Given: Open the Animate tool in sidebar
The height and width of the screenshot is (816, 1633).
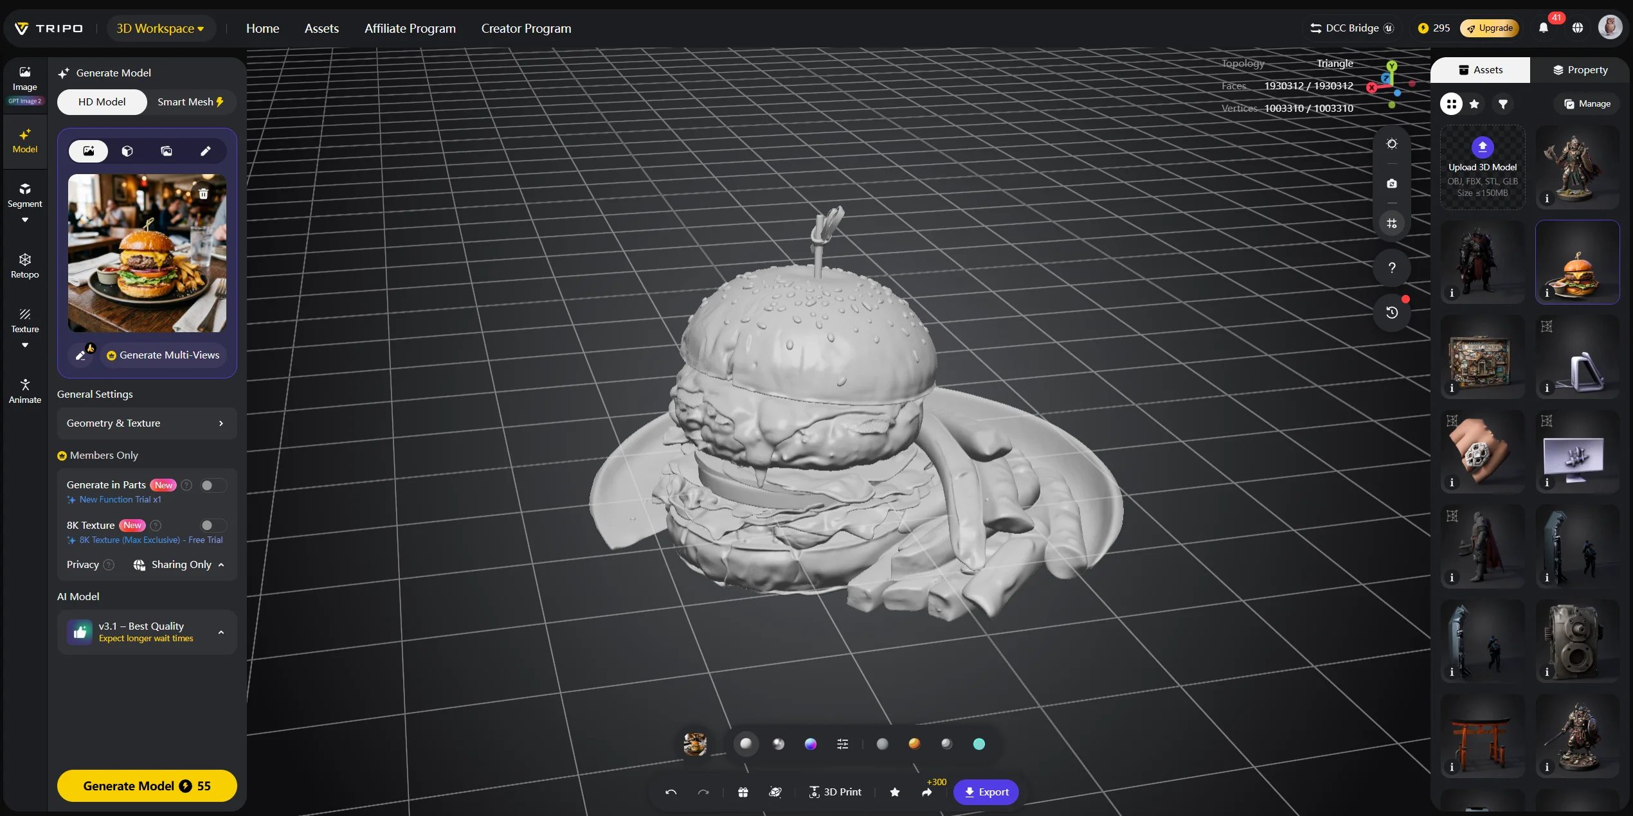Looking at the screenshot, I should 24,391.
